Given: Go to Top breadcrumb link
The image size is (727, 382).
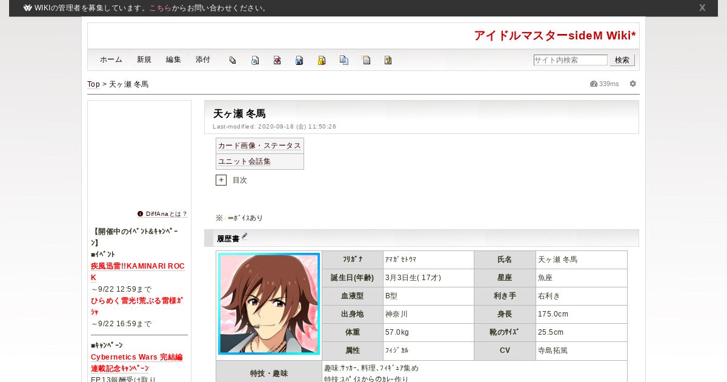Looking at the screenshot, I should [x=93, y=84].
